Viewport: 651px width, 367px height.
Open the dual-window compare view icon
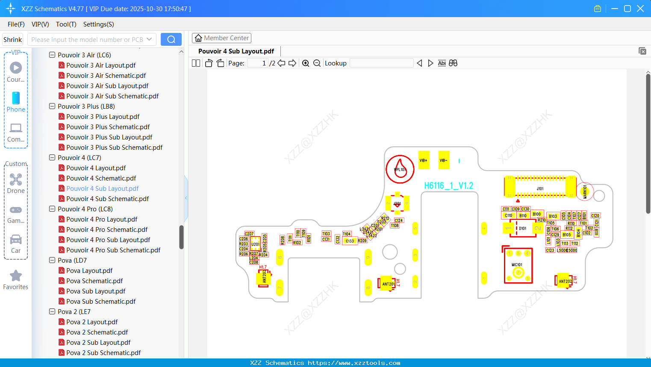(x=453, y=63)
